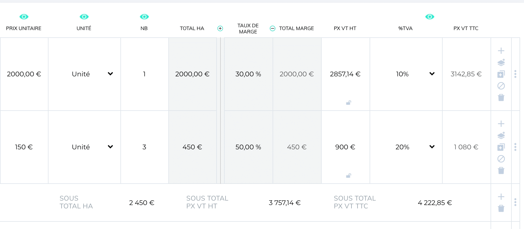The image size is (524, 229).
Task: Toggle visibility eye above PRIX UNITAIRE column
Action: tap(24, 17)
